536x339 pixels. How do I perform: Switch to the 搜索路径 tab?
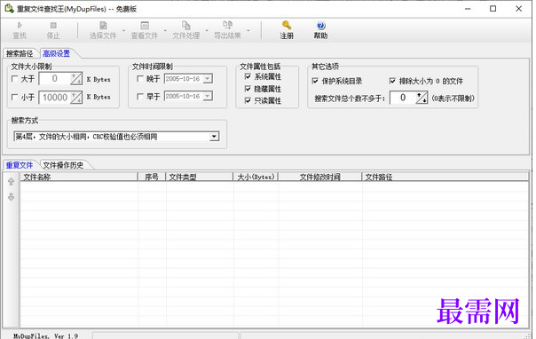pos(20,53)
